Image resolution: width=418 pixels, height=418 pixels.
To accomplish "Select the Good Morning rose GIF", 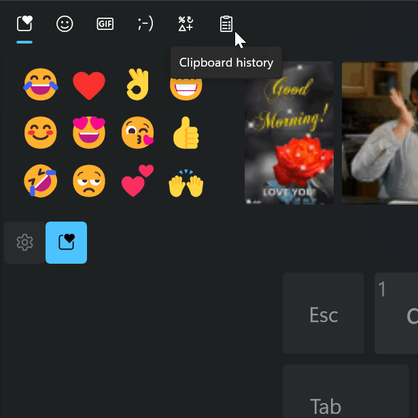I will pyautogui.click(x=290, y=133).
